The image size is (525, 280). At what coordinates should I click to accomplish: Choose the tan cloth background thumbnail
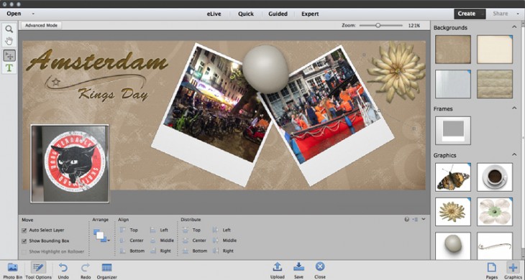pos(495,84)
